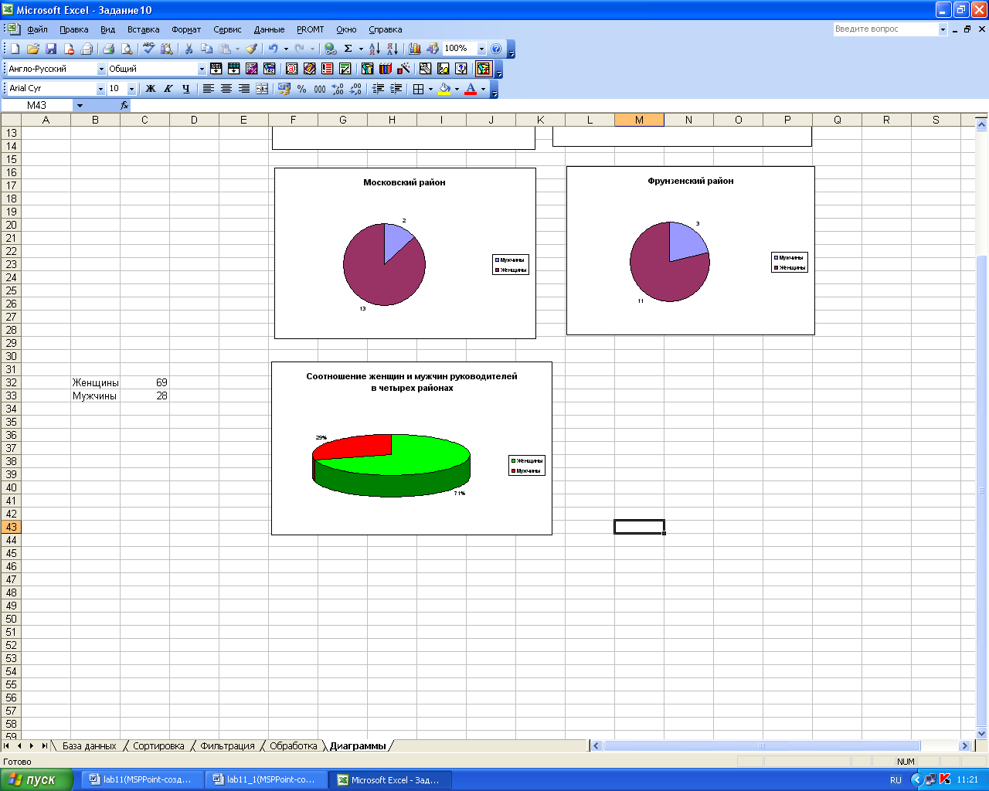Open the fill color yellow swatch
The image size is (989, 791).
[x=445, y=89]
